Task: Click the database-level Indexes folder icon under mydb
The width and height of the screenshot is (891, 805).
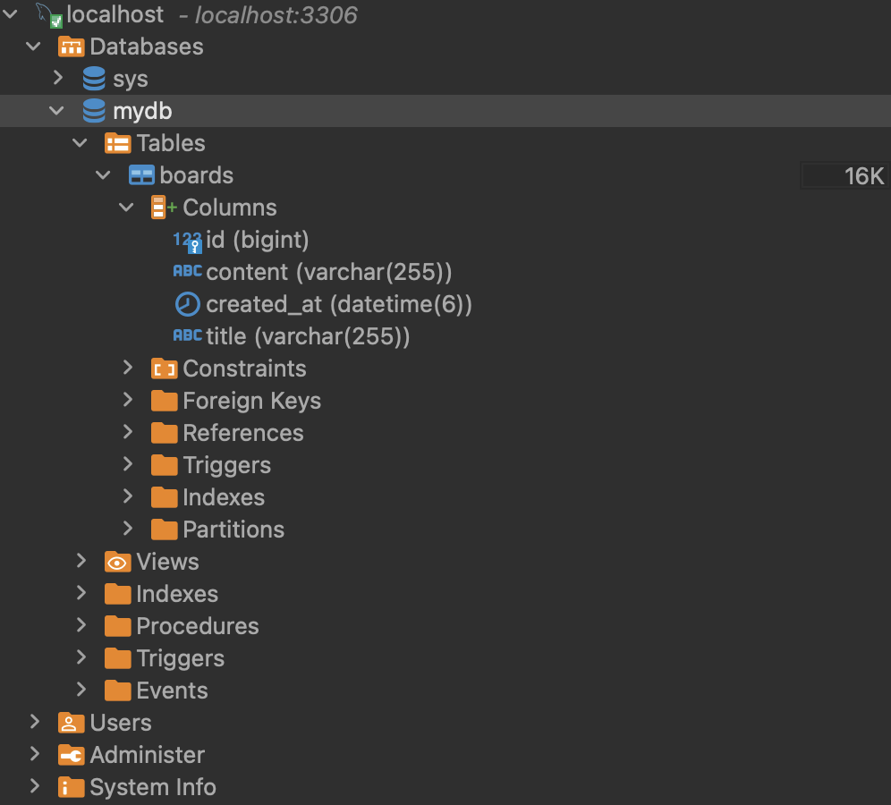Action: [x=117, y=594]
